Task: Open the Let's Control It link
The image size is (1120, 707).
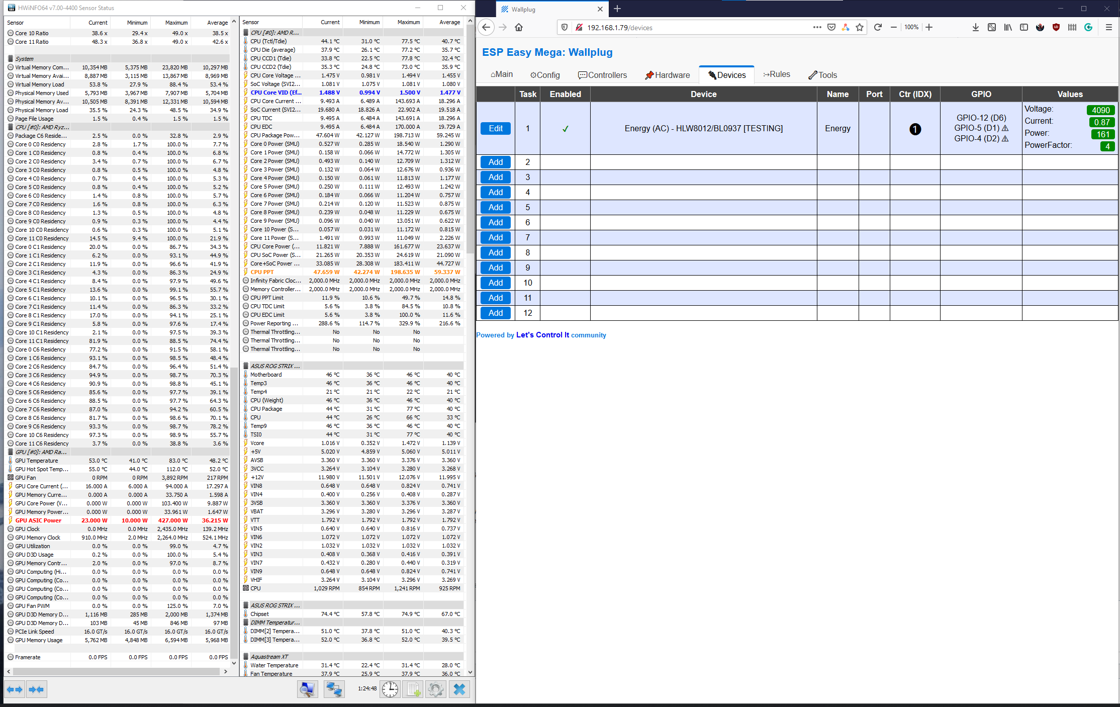Action: tap(542, 335)
